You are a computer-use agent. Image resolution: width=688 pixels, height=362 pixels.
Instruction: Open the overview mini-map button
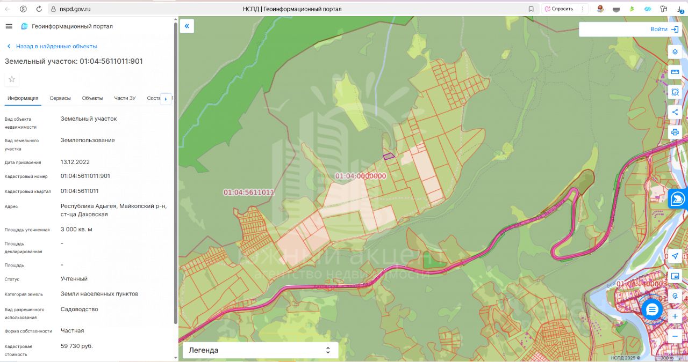[675, 276]
